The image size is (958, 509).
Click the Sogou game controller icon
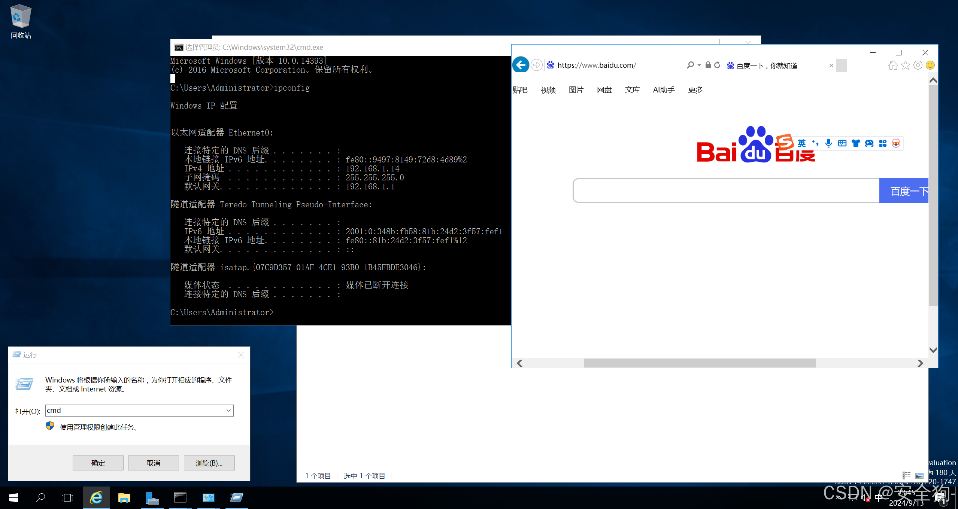click(869, 143)
